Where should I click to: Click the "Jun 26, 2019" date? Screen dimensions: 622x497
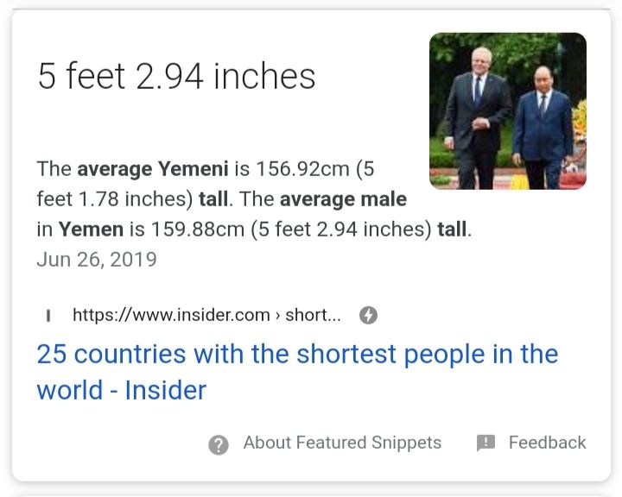point(97,260)
